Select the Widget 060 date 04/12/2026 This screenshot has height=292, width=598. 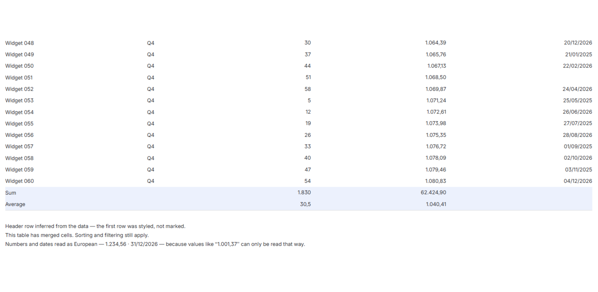click(578, 181)
